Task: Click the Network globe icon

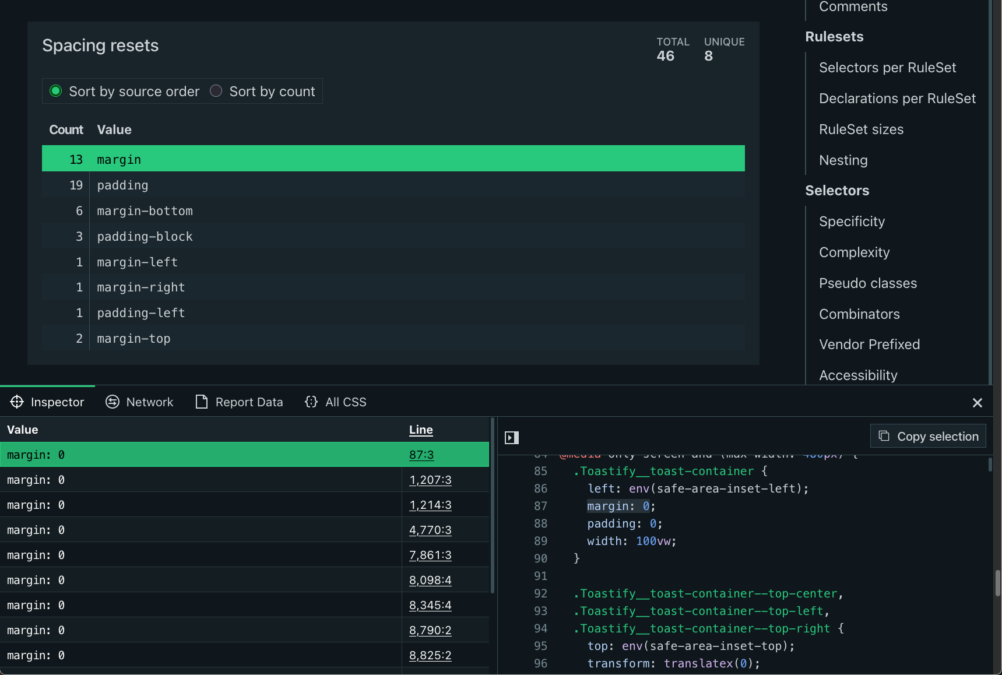Action: (x=111, y=402)
